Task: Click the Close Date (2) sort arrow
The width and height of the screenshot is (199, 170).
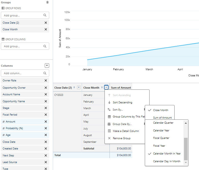Action: click(x=74, y=87)
